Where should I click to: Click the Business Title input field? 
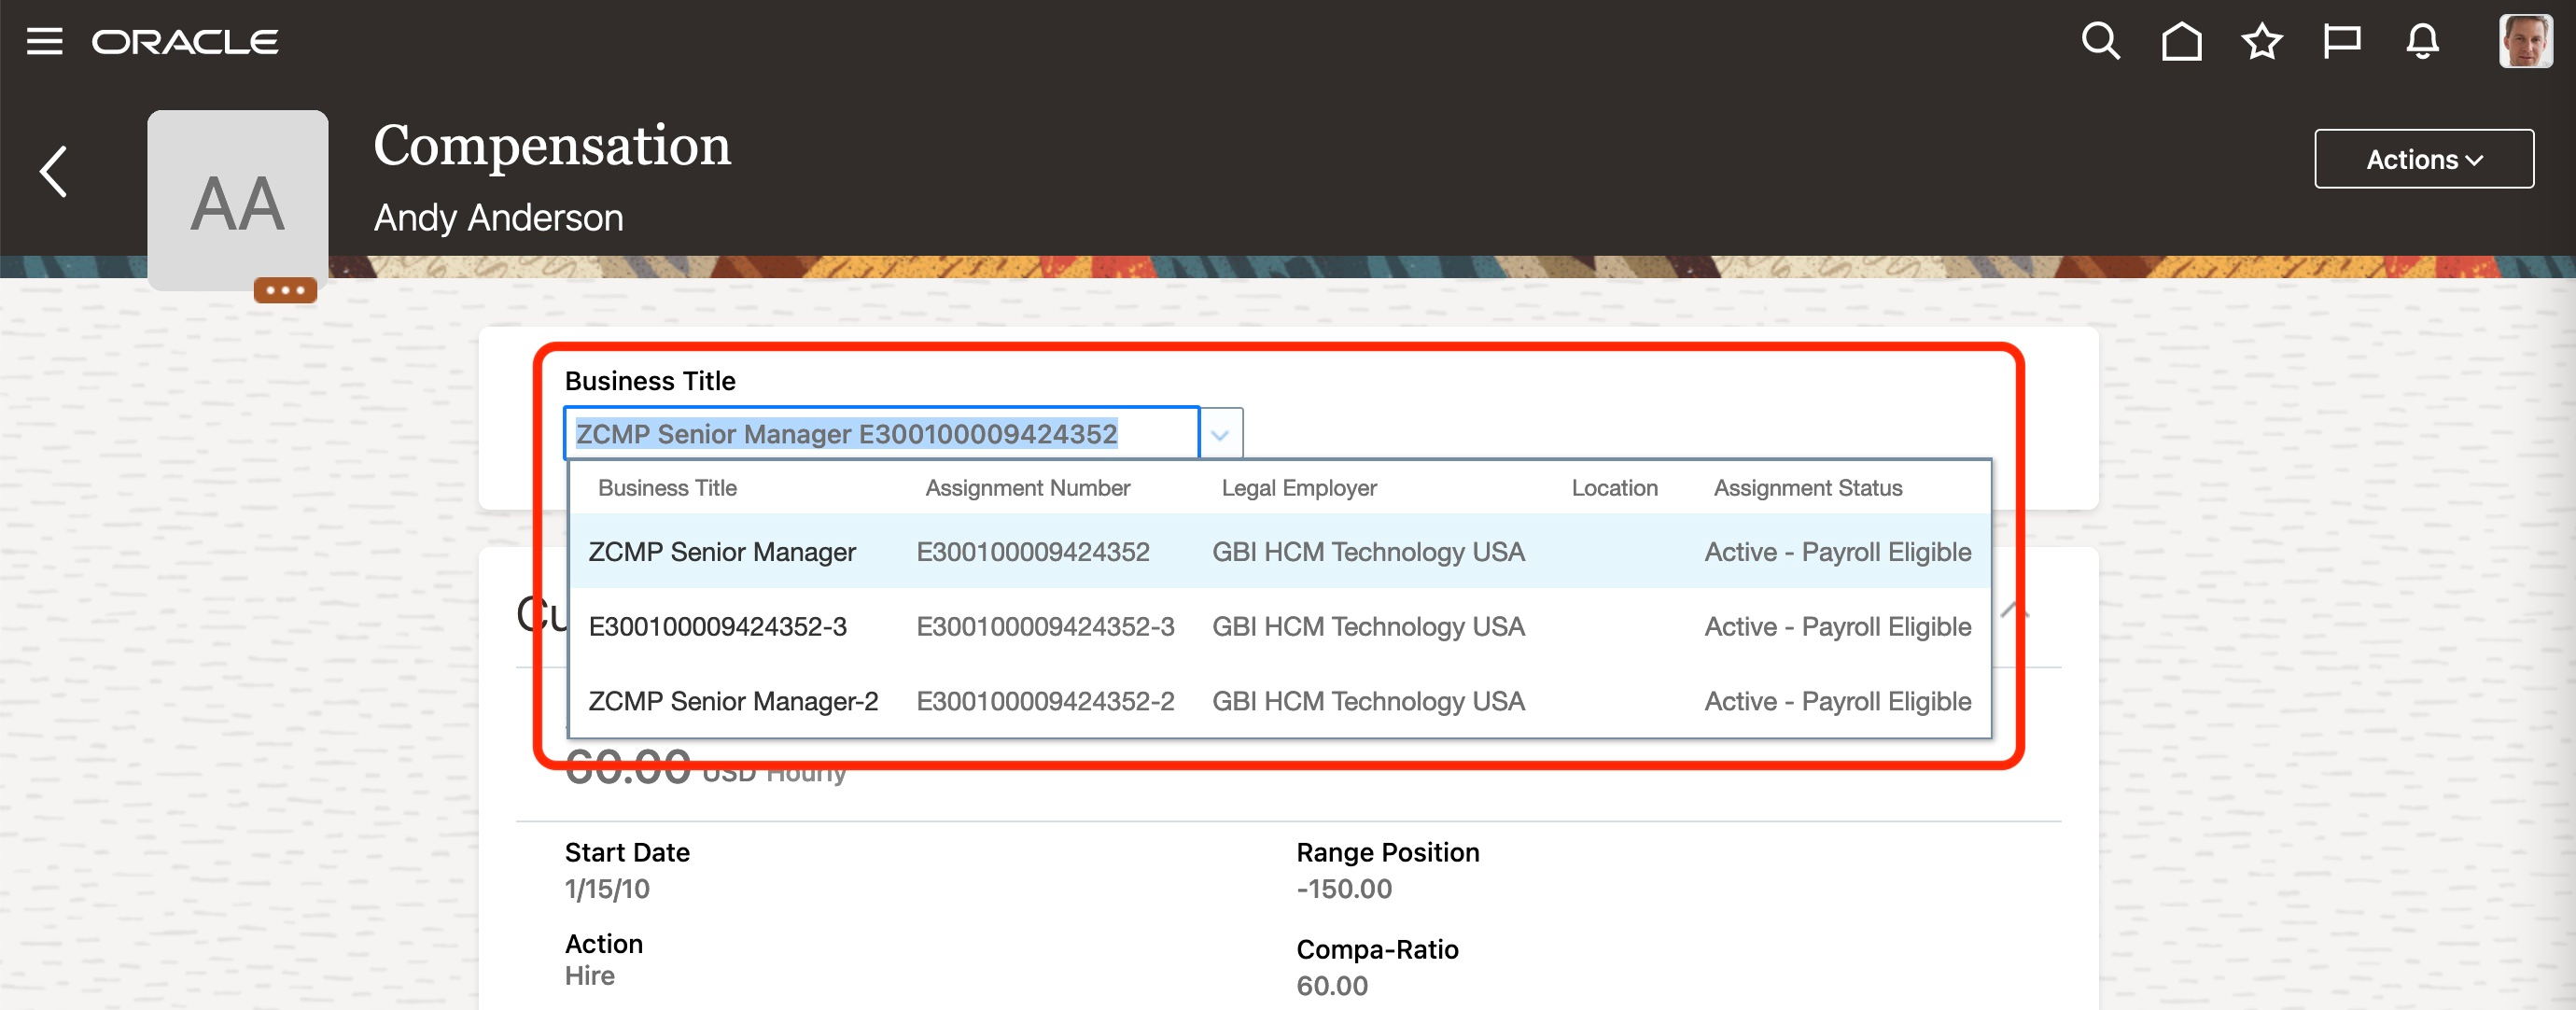point(880,434)
